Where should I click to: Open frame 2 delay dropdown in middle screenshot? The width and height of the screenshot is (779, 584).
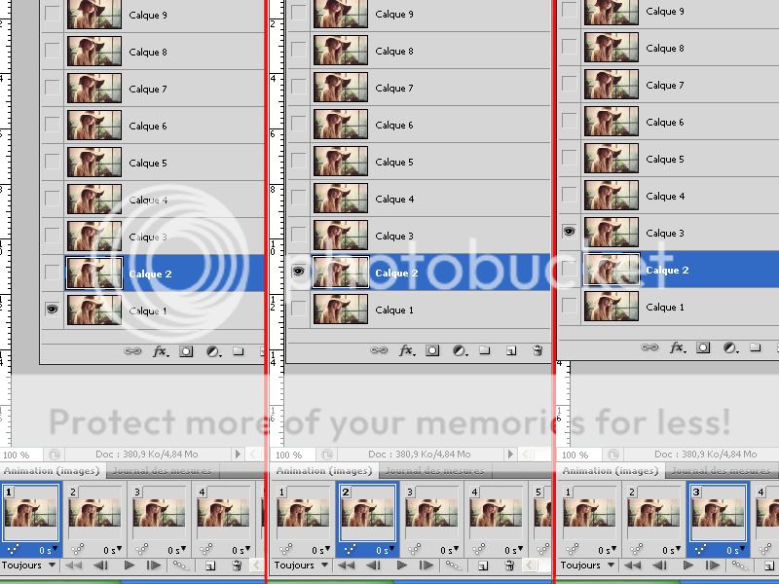385,550
